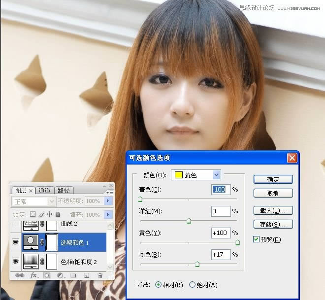Image resolution: width=325 pixels, height=300 pixels.
Task: Open the 颜色 color dropdown
Action: (x=216, y=175)
